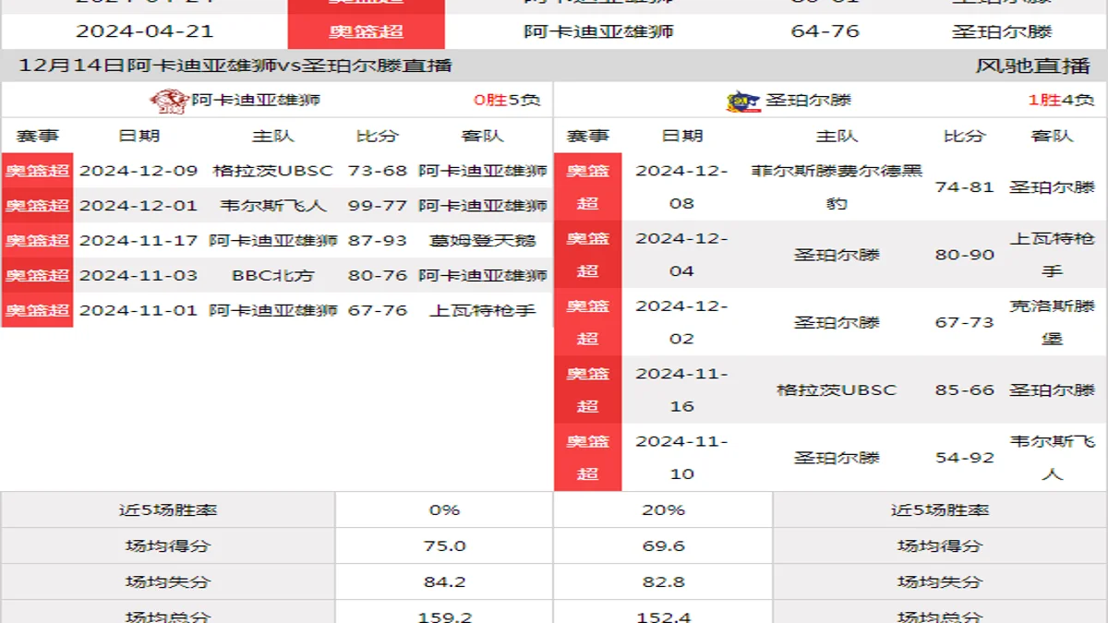Click 奥篮超 tag for 2024-12-09 match

[37, 171]
